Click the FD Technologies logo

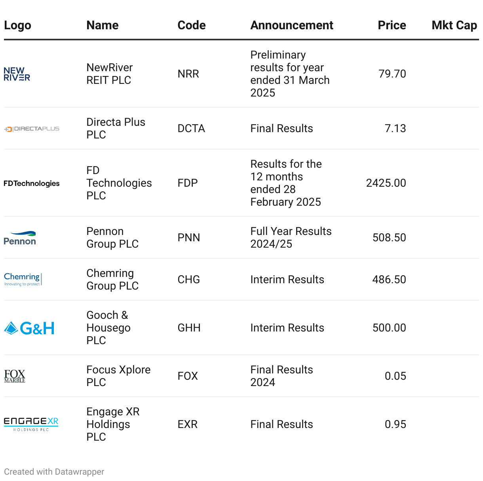pyautogui.click(x=32, y=184)
